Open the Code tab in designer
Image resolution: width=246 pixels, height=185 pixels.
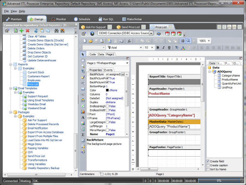pos(92,54)
